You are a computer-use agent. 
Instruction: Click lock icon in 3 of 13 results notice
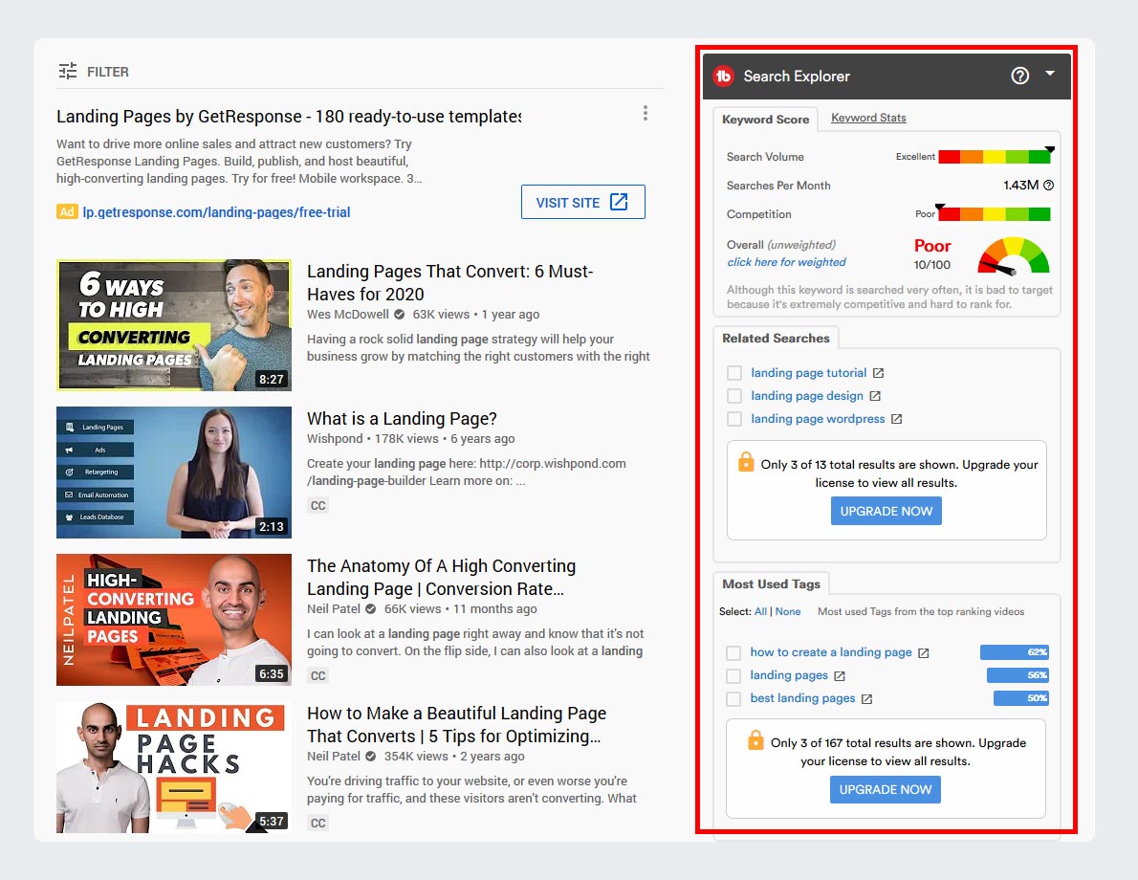(x=746, y=462)
